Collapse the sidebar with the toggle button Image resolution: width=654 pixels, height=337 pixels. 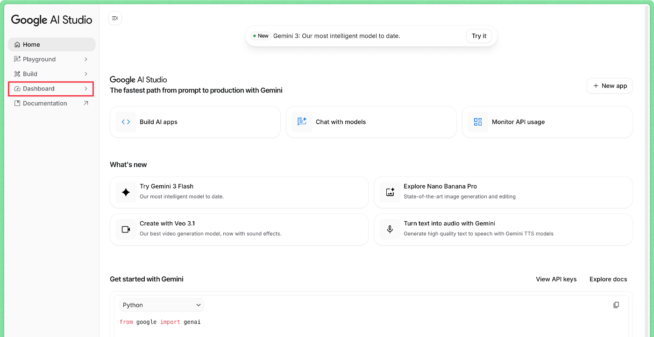(115, 18)
